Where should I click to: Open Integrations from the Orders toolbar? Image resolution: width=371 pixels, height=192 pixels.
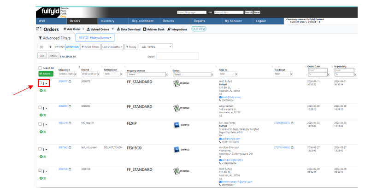point(177,29)
